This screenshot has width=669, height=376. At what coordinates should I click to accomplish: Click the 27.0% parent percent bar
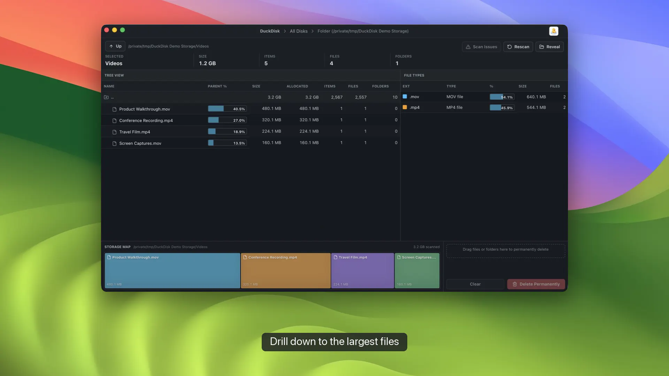point(227,120)
